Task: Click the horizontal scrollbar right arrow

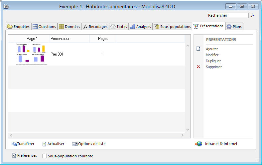Action: [182, 135]
